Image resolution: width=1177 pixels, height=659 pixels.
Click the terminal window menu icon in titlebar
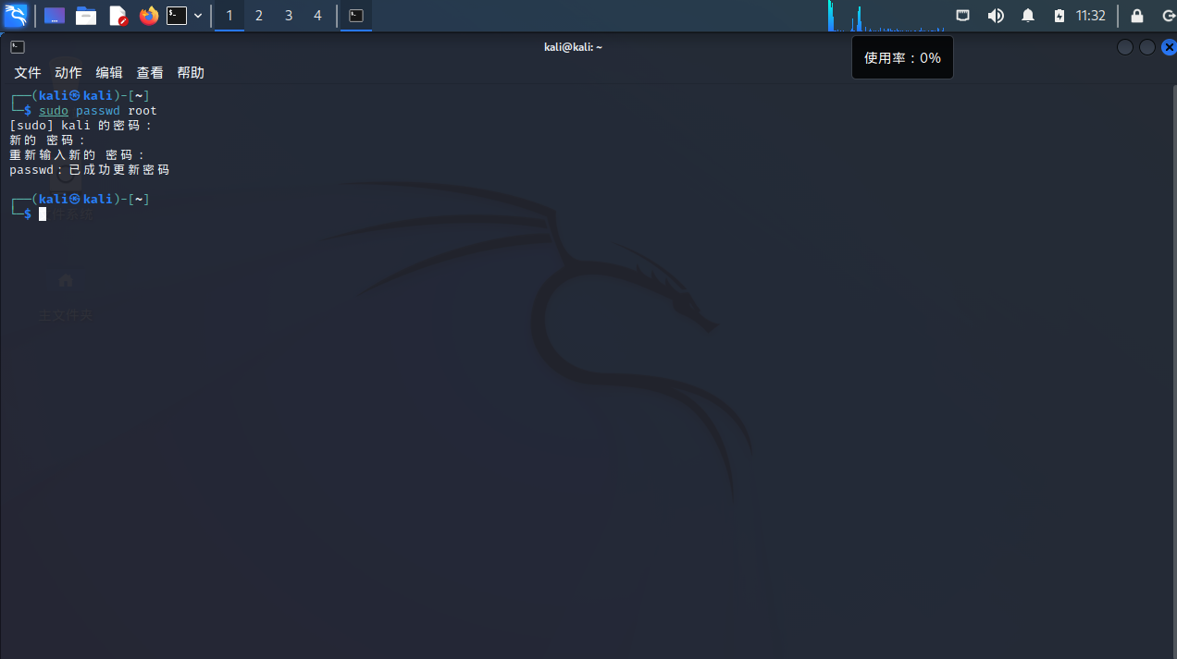18,47
